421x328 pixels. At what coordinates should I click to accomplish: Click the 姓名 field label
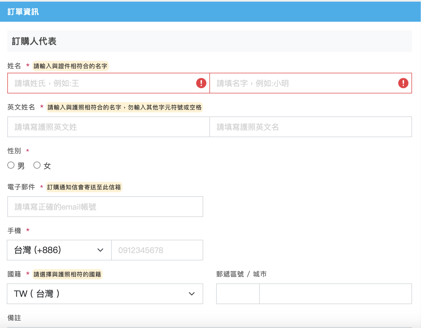14,66
